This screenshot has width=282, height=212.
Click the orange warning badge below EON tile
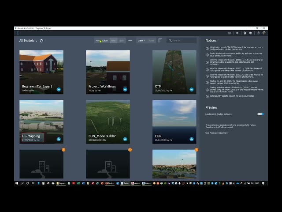point(197,150)
